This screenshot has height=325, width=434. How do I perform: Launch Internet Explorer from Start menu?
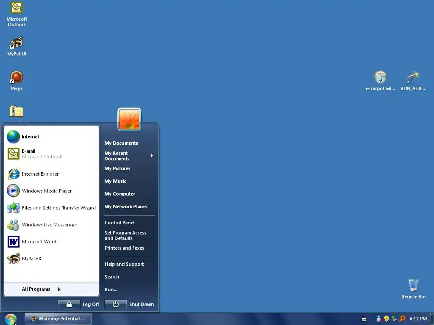[51, 174]
